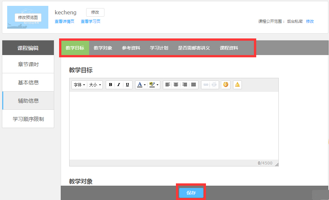Open 章节课时 in the sidebar
The image size is (329, 200).
tap(28, 64)
